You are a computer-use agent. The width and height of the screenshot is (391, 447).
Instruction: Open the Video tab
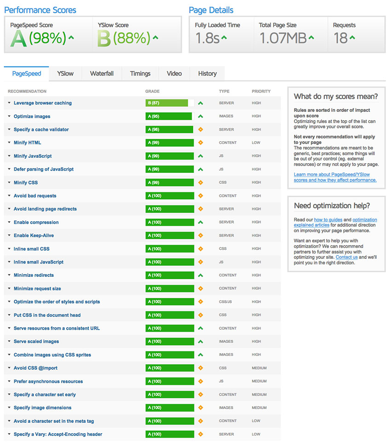tap(174, 74)
